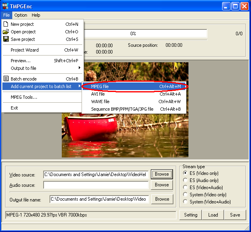This screenshot has width=251, height=232.
Task: Click into the empty Audio source field
Action: [x=96, y=185]
